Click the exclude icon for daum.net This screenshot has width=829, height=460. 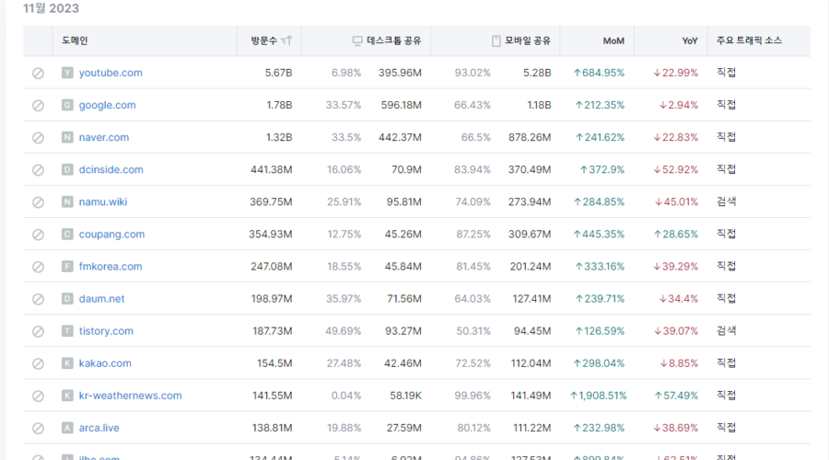coord(38,299)
